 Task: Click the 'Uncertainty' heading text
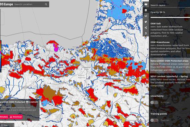pos(157,96)
